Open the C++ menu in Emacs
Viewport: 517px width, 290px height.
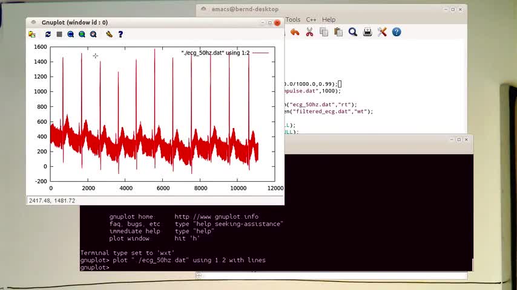(311, 20)
